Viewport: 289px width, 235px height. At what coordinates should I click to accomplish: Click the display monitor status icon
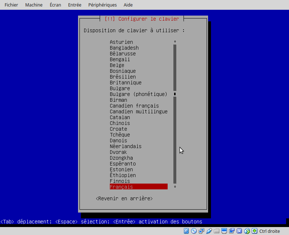pyautogui.click(x=224, y=231)
